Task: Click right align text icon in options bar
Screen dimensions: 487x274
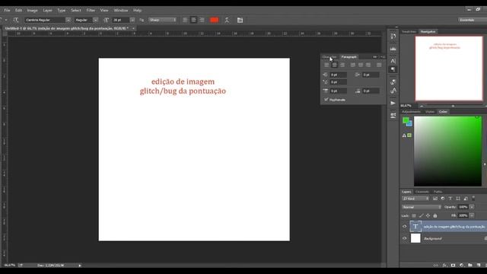Action: click(x=202, y=20)
